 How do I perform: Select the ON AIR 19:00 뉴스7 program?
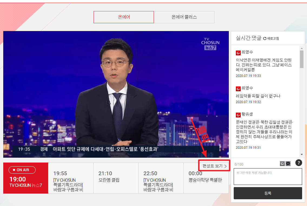point(26,178)
